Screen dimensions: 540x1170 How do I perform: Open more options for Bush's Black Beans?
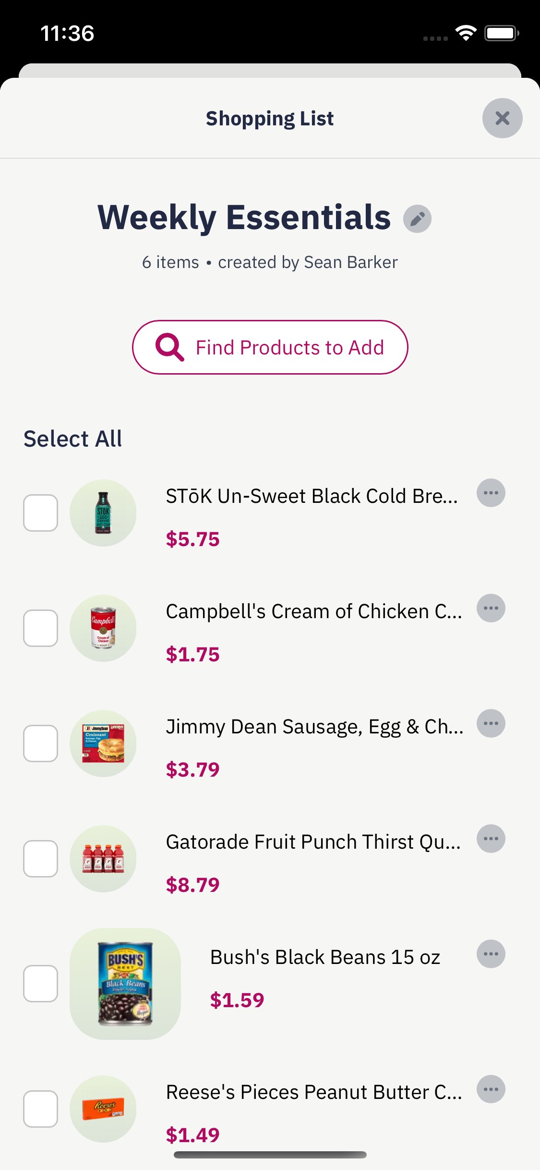491,954
